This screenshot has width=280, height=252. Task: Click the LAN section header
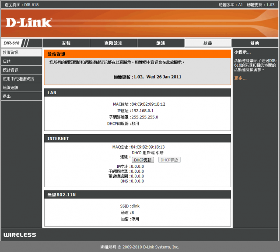coord(137,92)
